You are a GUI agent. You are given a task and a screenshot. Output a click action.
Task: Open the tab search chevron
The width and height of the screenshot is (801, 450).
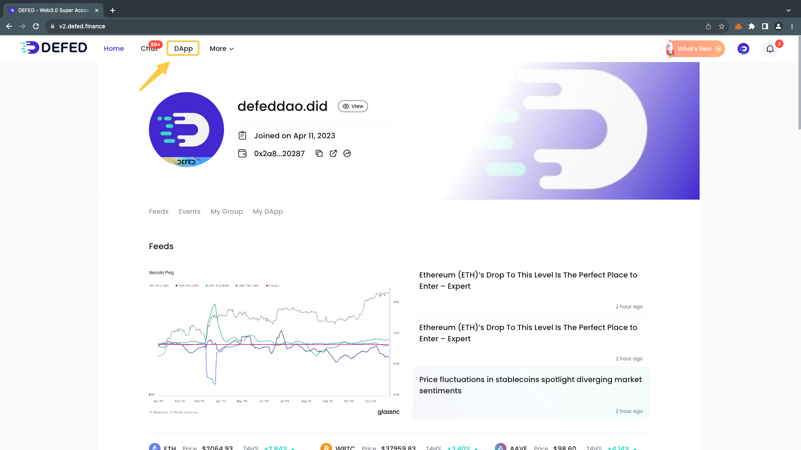(x=788, y=10)
